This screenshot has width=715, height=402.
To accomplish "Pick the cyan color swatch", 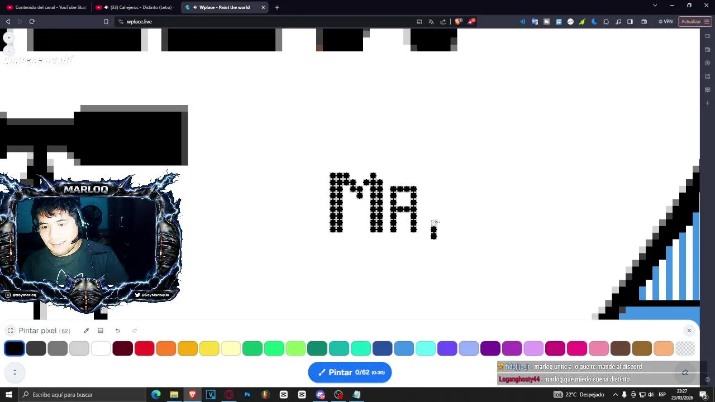I will point(426,348).
